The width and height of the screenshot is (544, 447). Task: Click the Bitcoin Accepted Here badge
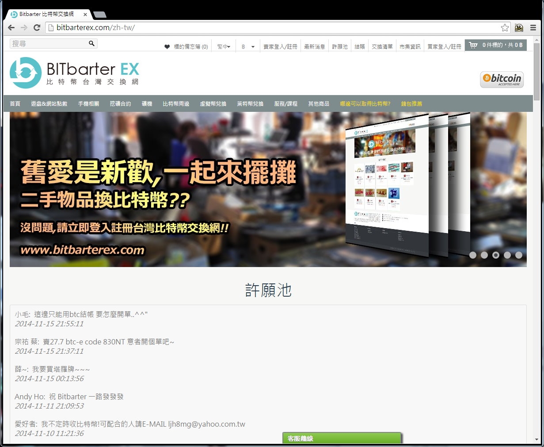[502, 80]
